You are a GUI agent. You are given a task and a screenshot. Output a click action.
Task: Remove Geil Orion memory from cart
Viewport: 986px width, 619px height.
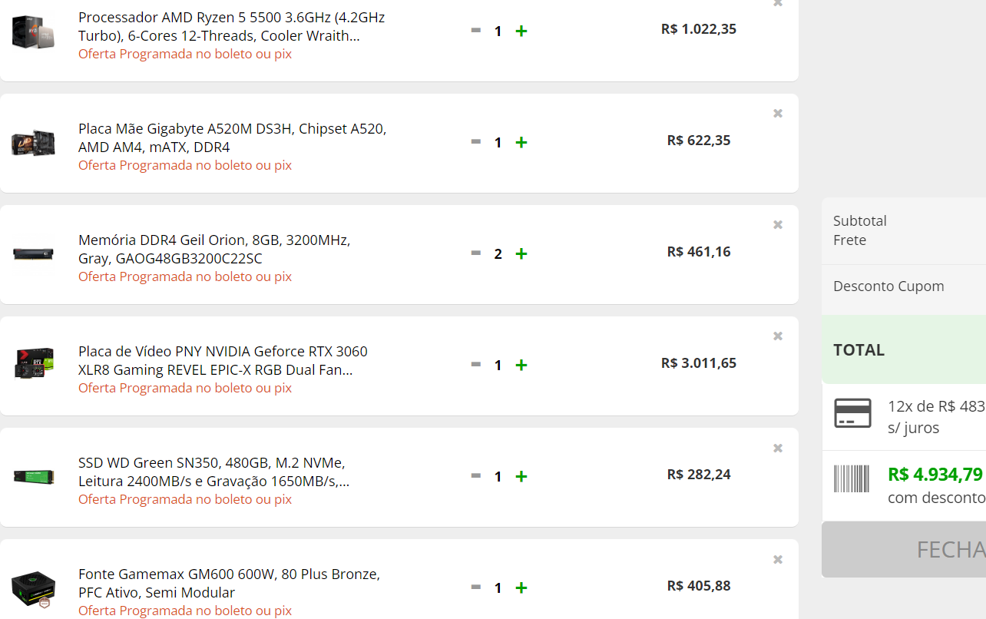(x=778, y=225)
